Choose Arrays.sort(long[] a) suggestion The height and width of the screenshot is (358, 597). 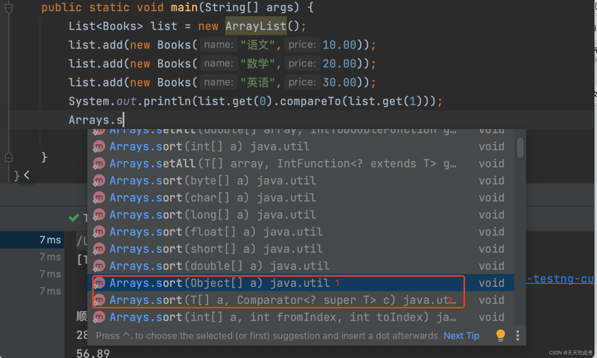coord(213,215)
